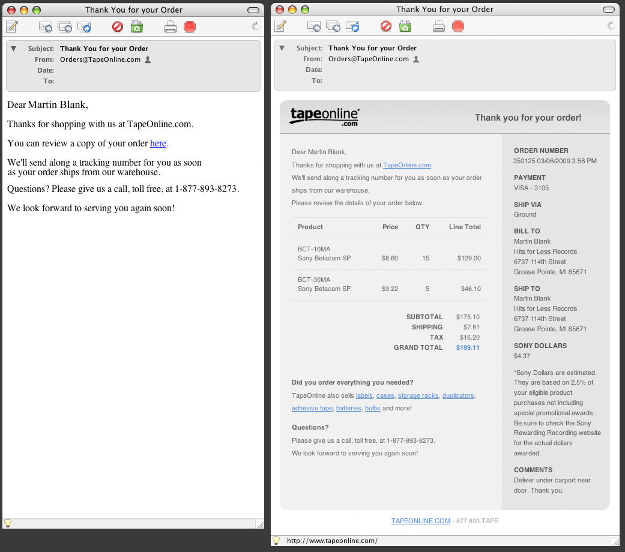The image size is (625, 552).
Task: Open the batteries link
Action: click(348, 408)
